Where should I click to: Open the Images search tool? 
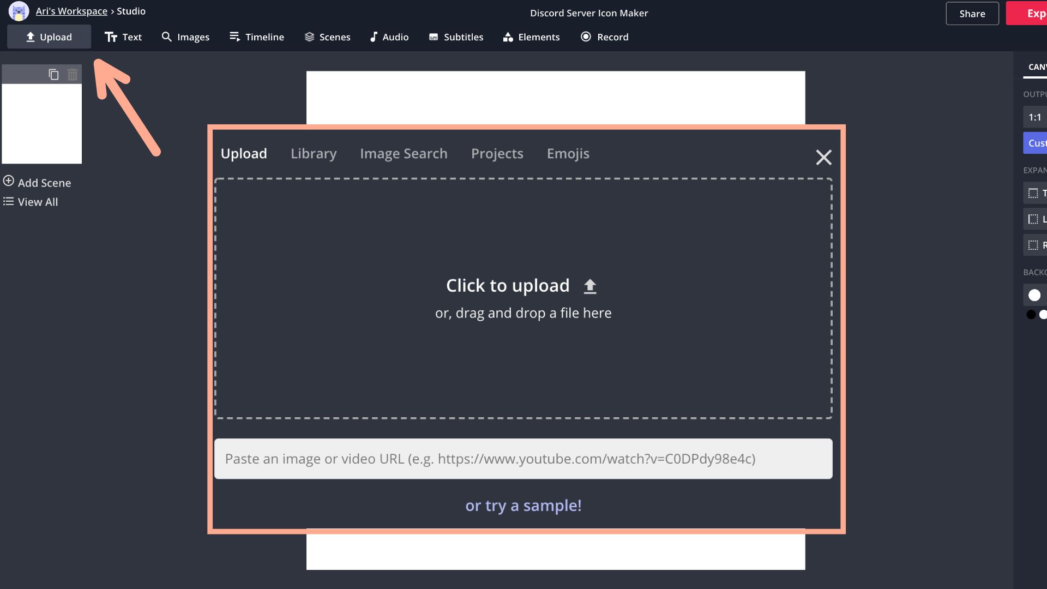(185, 37)
